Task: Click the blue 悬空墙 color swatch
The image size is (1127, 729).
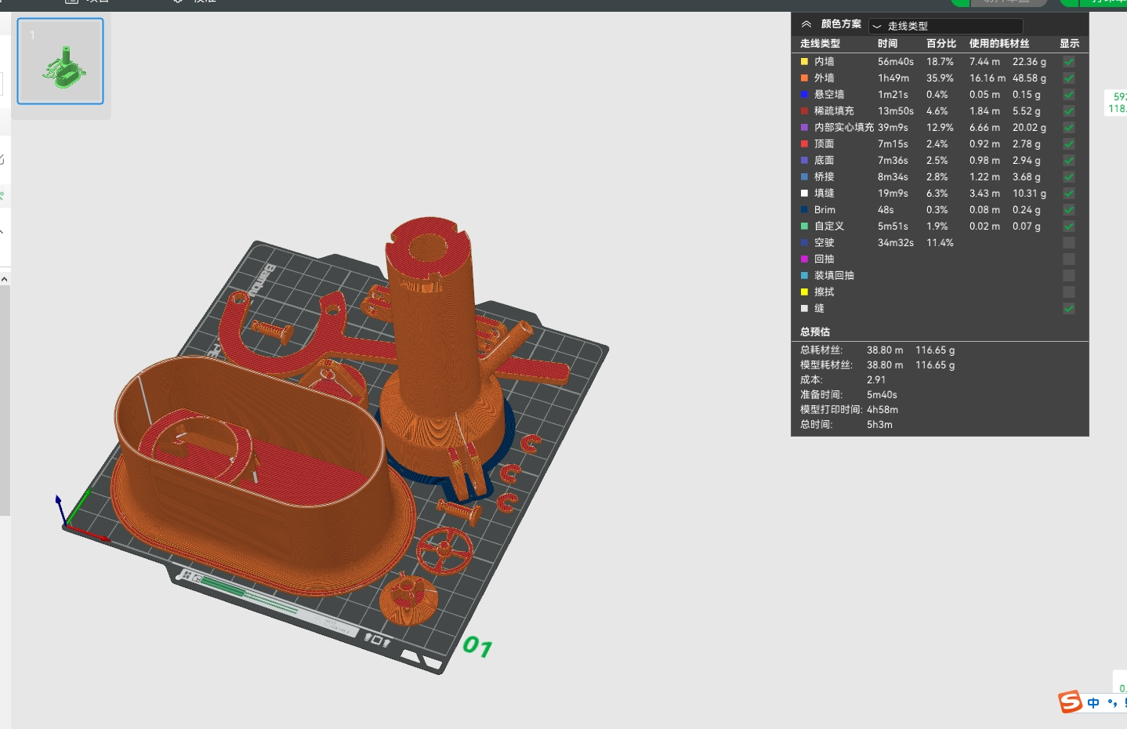Action: coord(804,95)
